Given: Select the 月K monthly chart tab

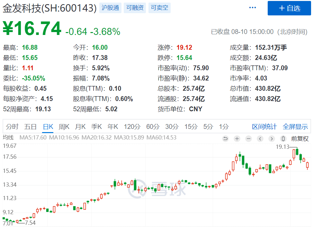Looking at the screenshot, I should tap(80, 127).
